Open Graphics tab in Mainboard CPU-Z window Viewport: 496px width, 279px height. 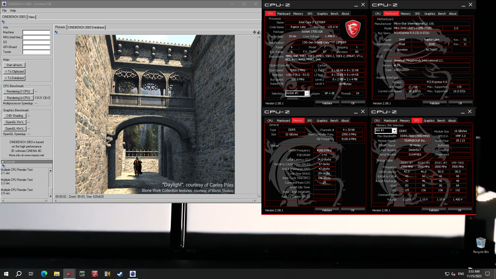(x=430, y=14)
